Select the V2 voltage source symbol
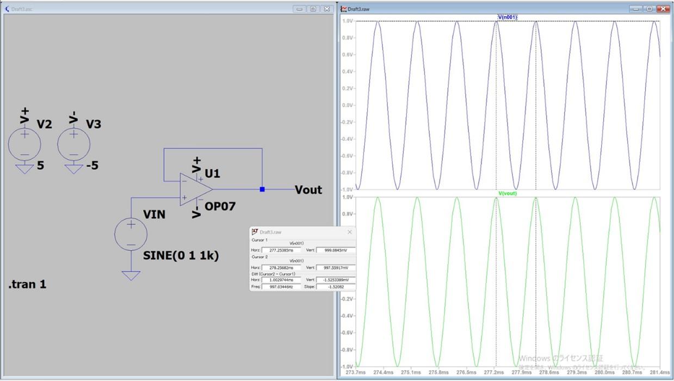Screen dimensions: 674x381 point(24,144)
